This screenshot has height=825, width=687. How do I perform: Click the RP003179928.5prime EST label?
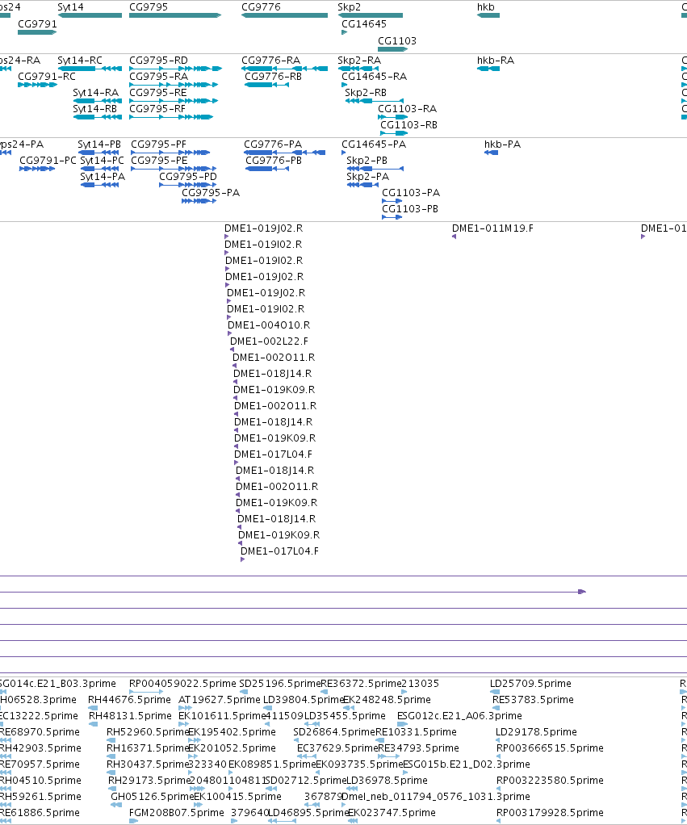click(550, 813)
